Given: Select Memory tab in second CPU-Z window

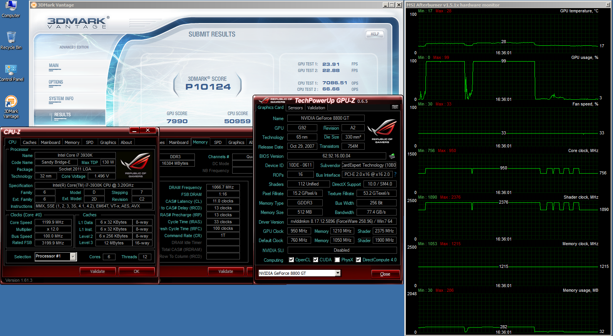Looking at the screenshot, I should 200,142.
